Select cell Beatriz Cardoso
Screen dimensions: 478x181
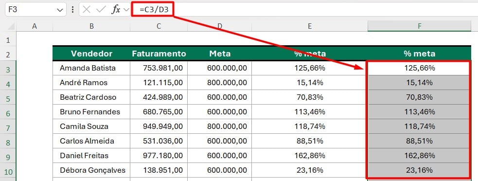pos(91,97)
